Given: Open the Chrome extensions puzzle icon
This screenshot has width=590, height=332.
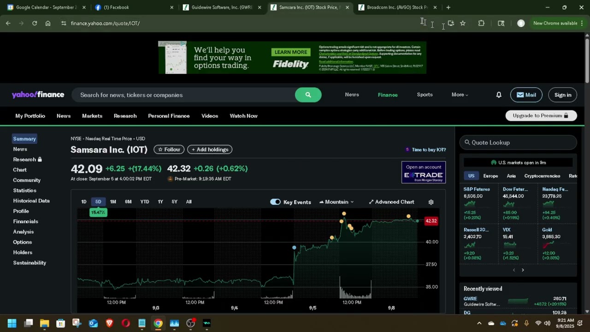Looking at the screenshot, I should coord(481,23).
